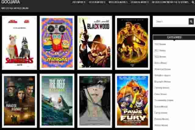
Task: Open Fantasy Movies category in sidebar
Action: (161, 119)
